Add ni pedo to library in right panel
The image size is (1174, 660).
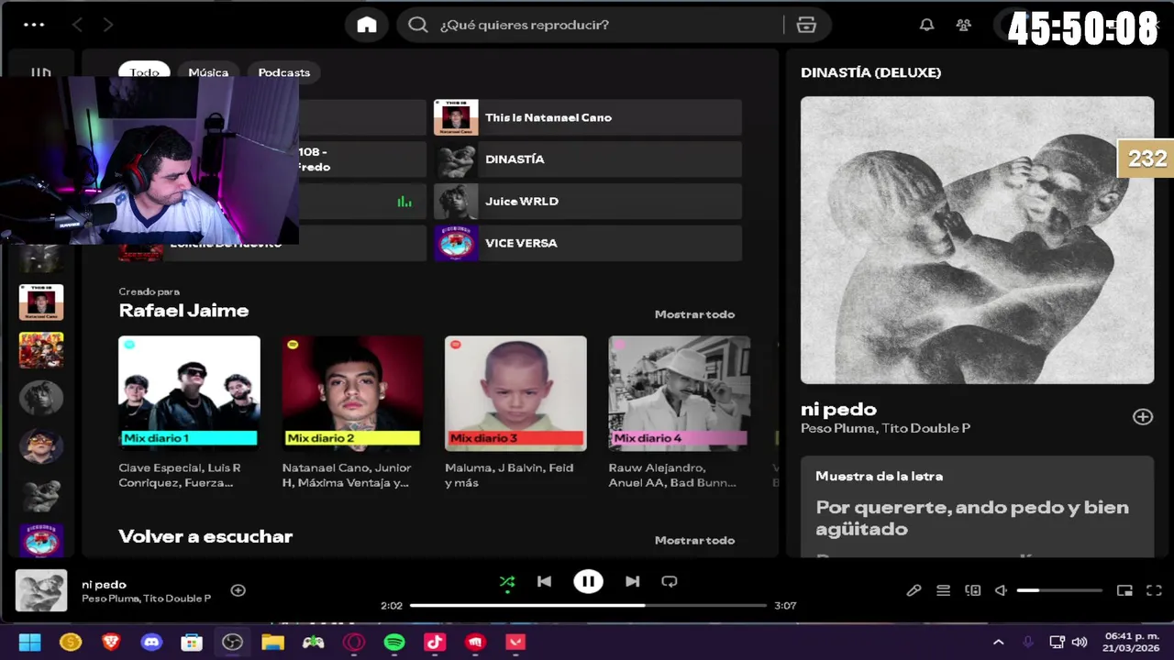[1142, 417]
